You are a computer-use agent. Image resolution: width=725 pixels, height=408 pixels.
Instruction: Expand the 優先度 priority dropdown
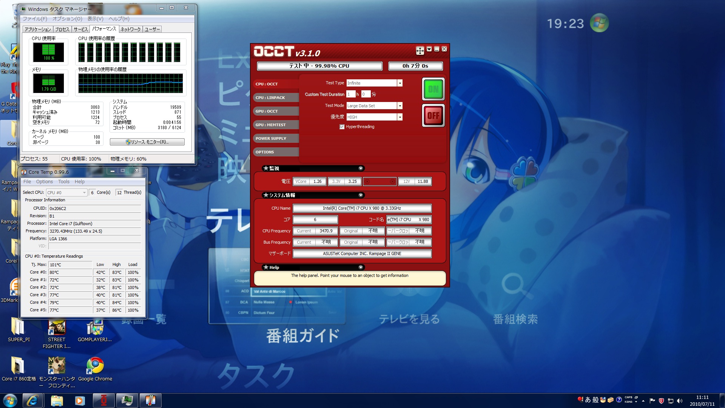coord(400,117)
